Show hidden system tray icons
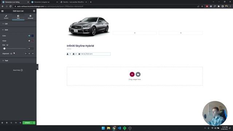This screenshot has height=131, width=233. 205,128
